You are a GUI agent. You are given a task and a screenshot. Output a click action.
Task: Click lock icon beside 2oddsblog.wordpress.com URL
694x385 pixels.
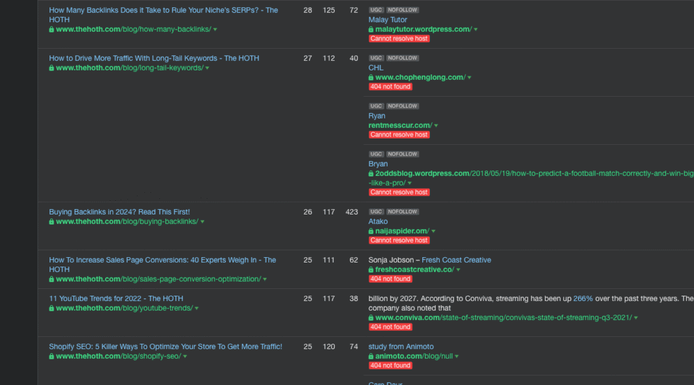tap(371, 174)
